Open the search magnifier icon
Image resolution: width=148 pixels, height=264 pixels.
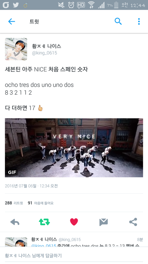point(118,21)
